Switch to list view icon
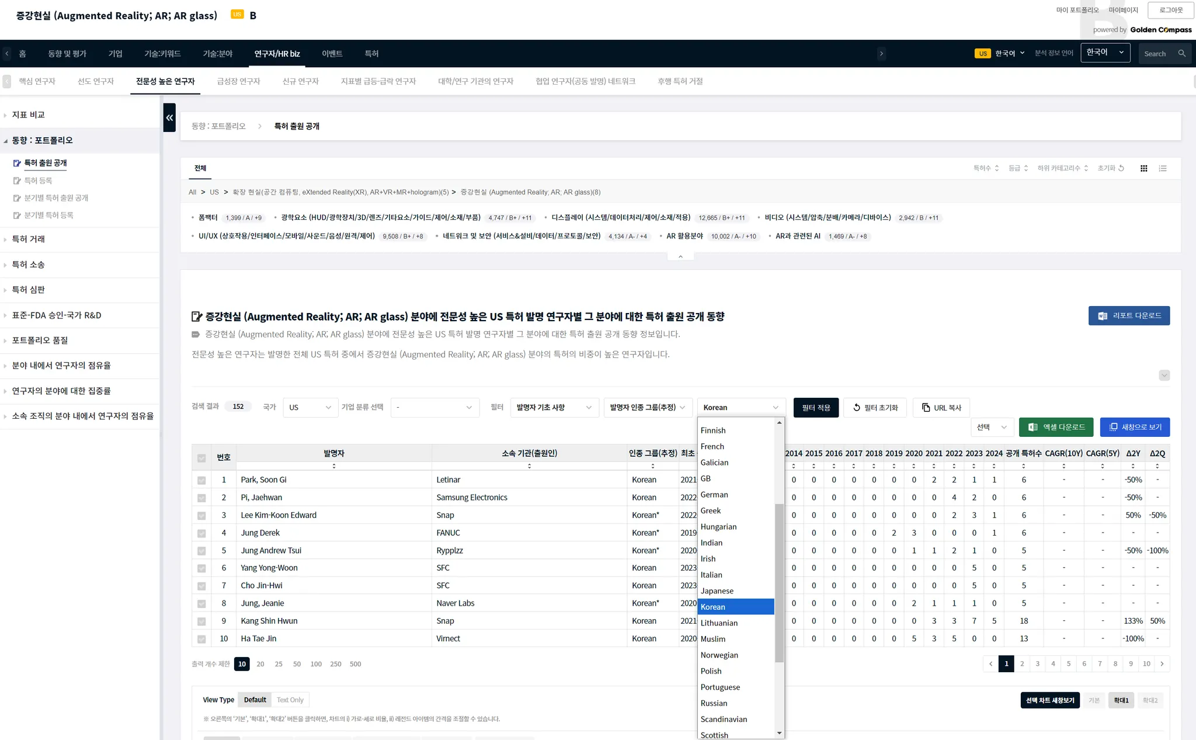 tap(1163, 168)
